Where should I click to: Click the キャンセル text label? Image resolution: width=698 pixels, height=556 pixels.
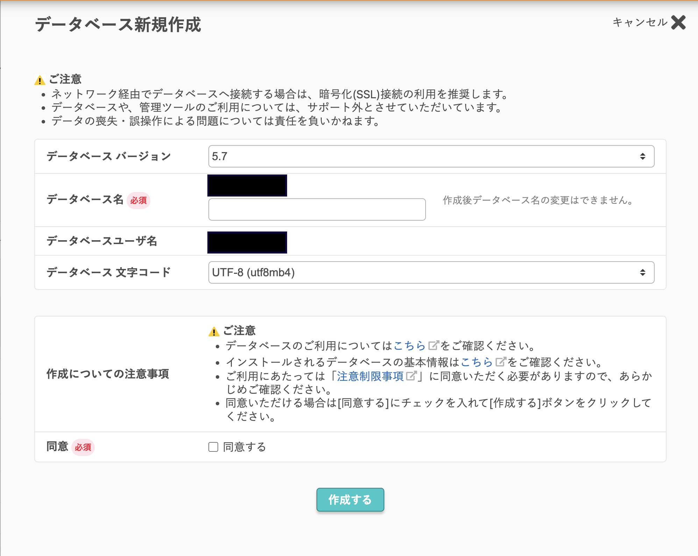click(640, 22)
